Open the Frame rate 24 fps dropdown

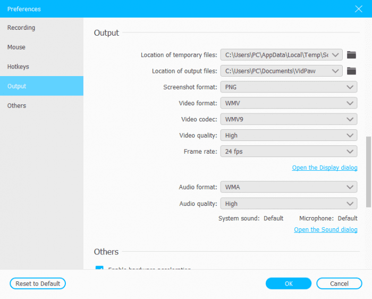click(x=289, y=151)
